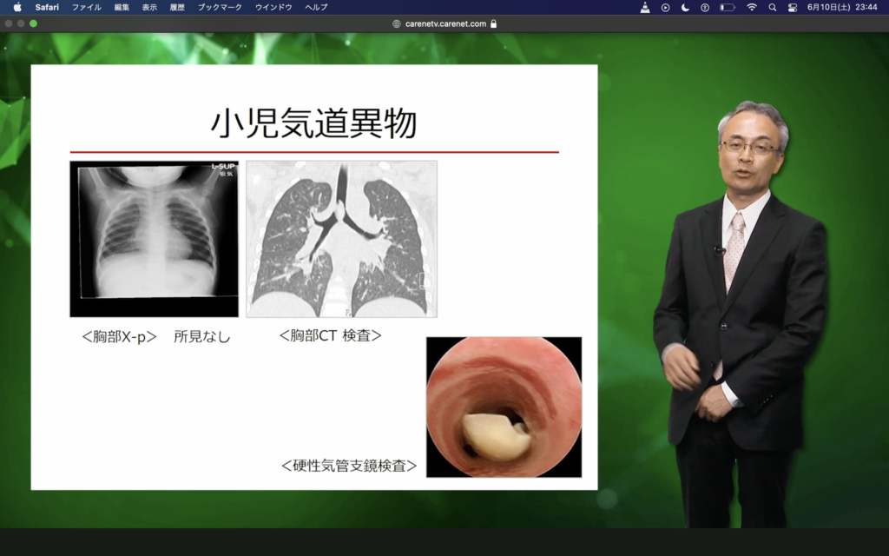Click the VLC cone icon in menu bar
The height and width of the screenshot is (556, 889).
click(x=645, y=7)
